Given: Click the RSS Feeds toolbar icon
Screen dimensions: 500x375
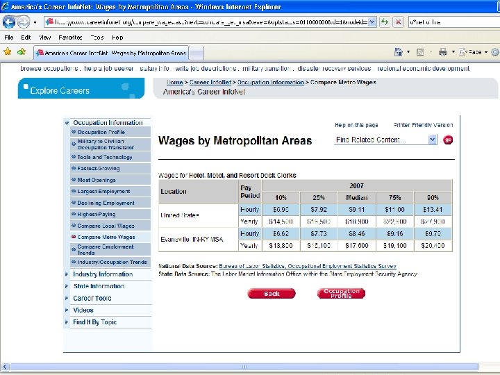Looking at the screenshot, I should point(420,52).
